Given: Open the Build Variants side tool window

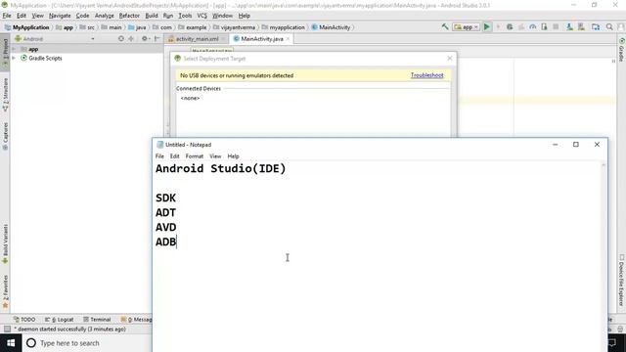Looking at the screenshot, I should tap(5, 243).
